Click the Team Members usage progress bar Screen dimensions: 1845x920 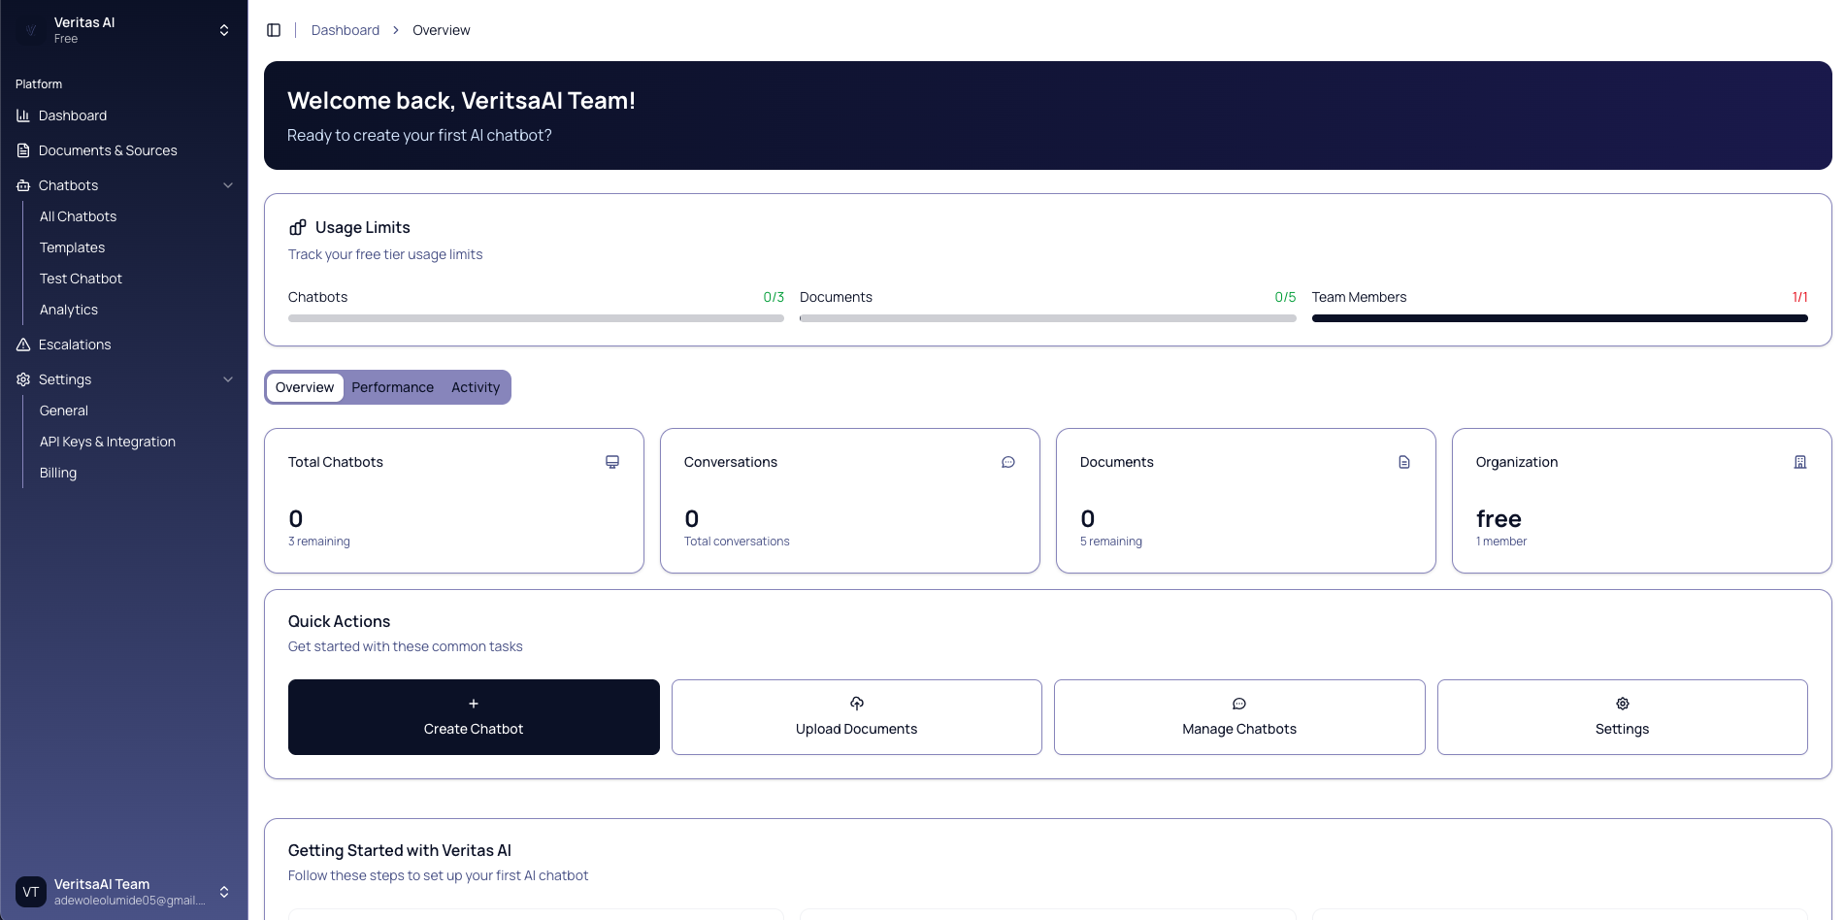[1559, 317]
